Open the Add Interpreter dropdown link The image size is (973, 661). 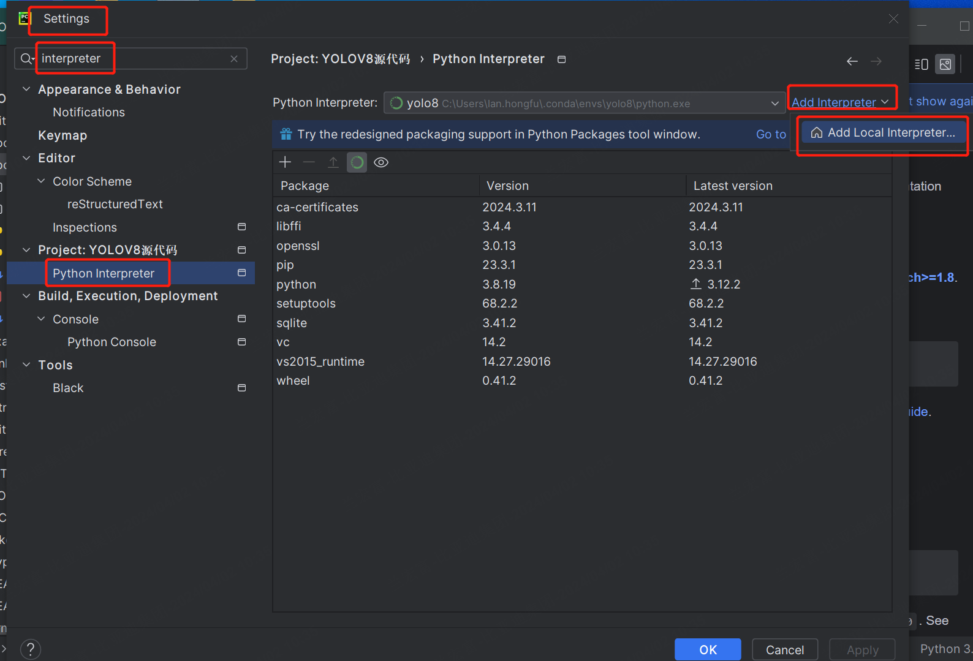tap(839, 102)
